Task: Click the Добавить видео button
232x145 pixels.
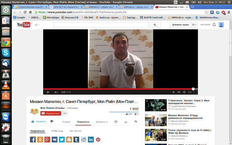Action: (180, 25)
